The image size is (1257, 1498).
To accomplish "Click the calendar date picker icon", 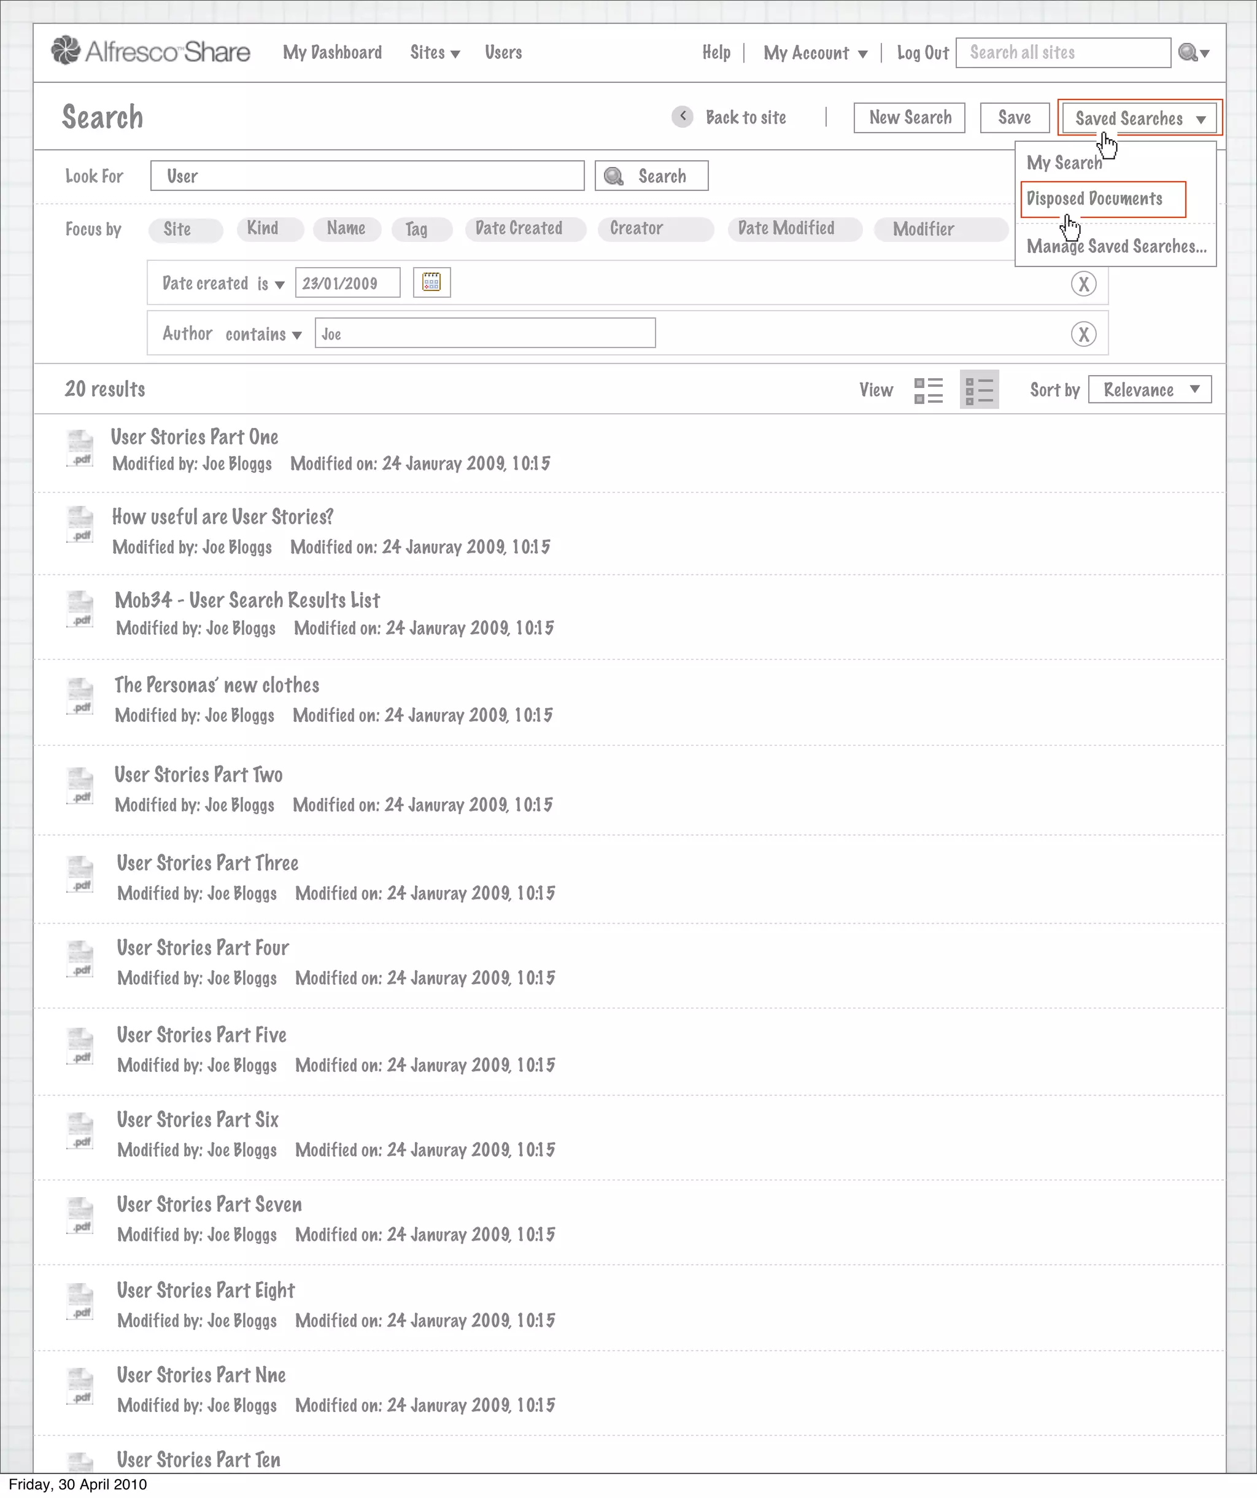I will [x=431, y=282].
